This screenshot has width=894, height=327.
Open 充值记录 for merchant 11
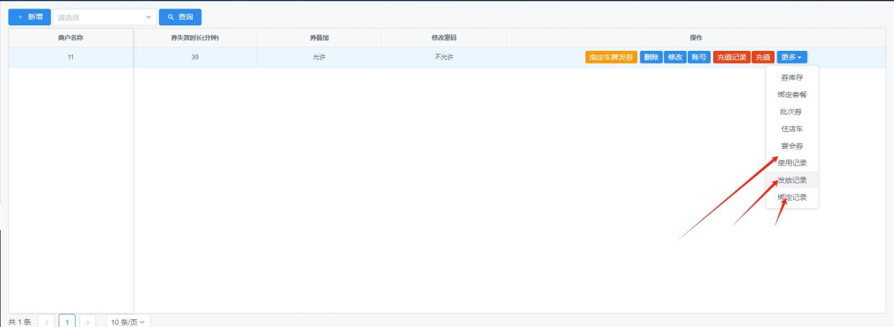pyautogui.click(x=732, y=57)
